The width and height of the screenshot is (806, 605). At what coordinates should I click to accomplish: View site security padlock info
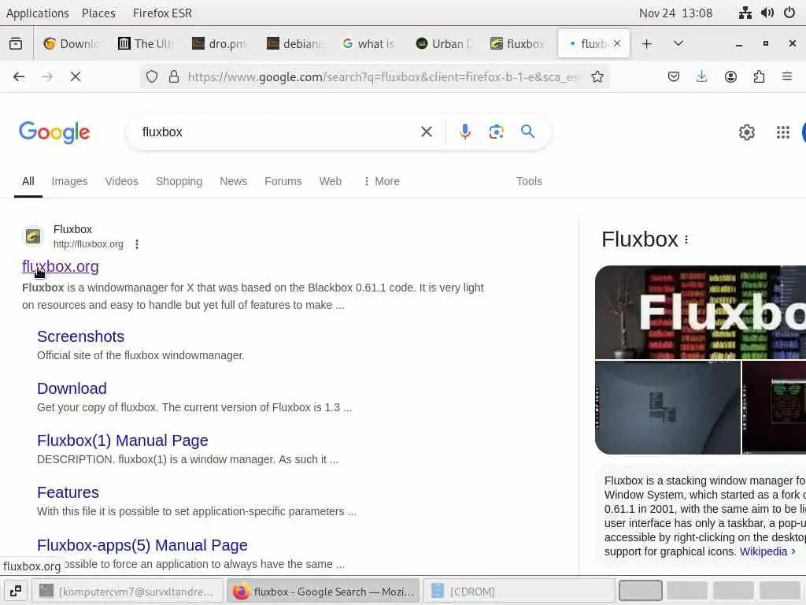coord(174,76)
